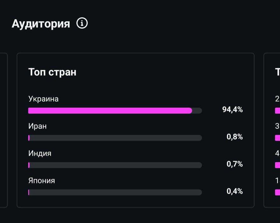
Task: Click the Индия progress bar
Action: [115, 165]
